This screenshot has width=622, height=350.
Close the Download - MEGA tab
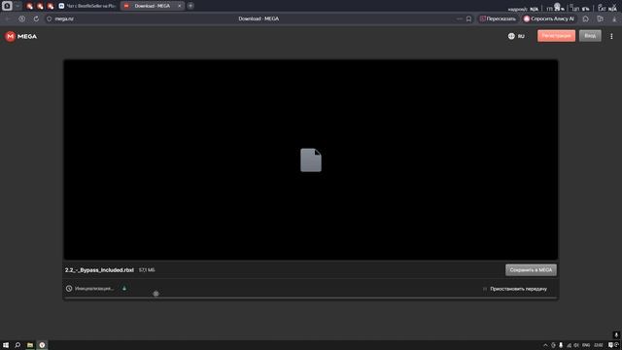[x=179, y=6]
